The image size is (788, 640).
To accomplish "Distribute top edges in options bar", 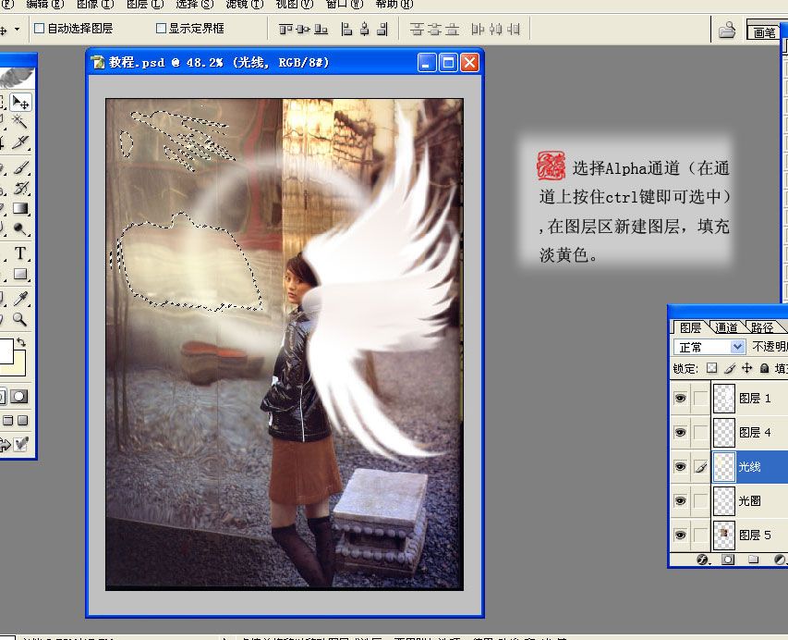I will [x=417, y=30].
